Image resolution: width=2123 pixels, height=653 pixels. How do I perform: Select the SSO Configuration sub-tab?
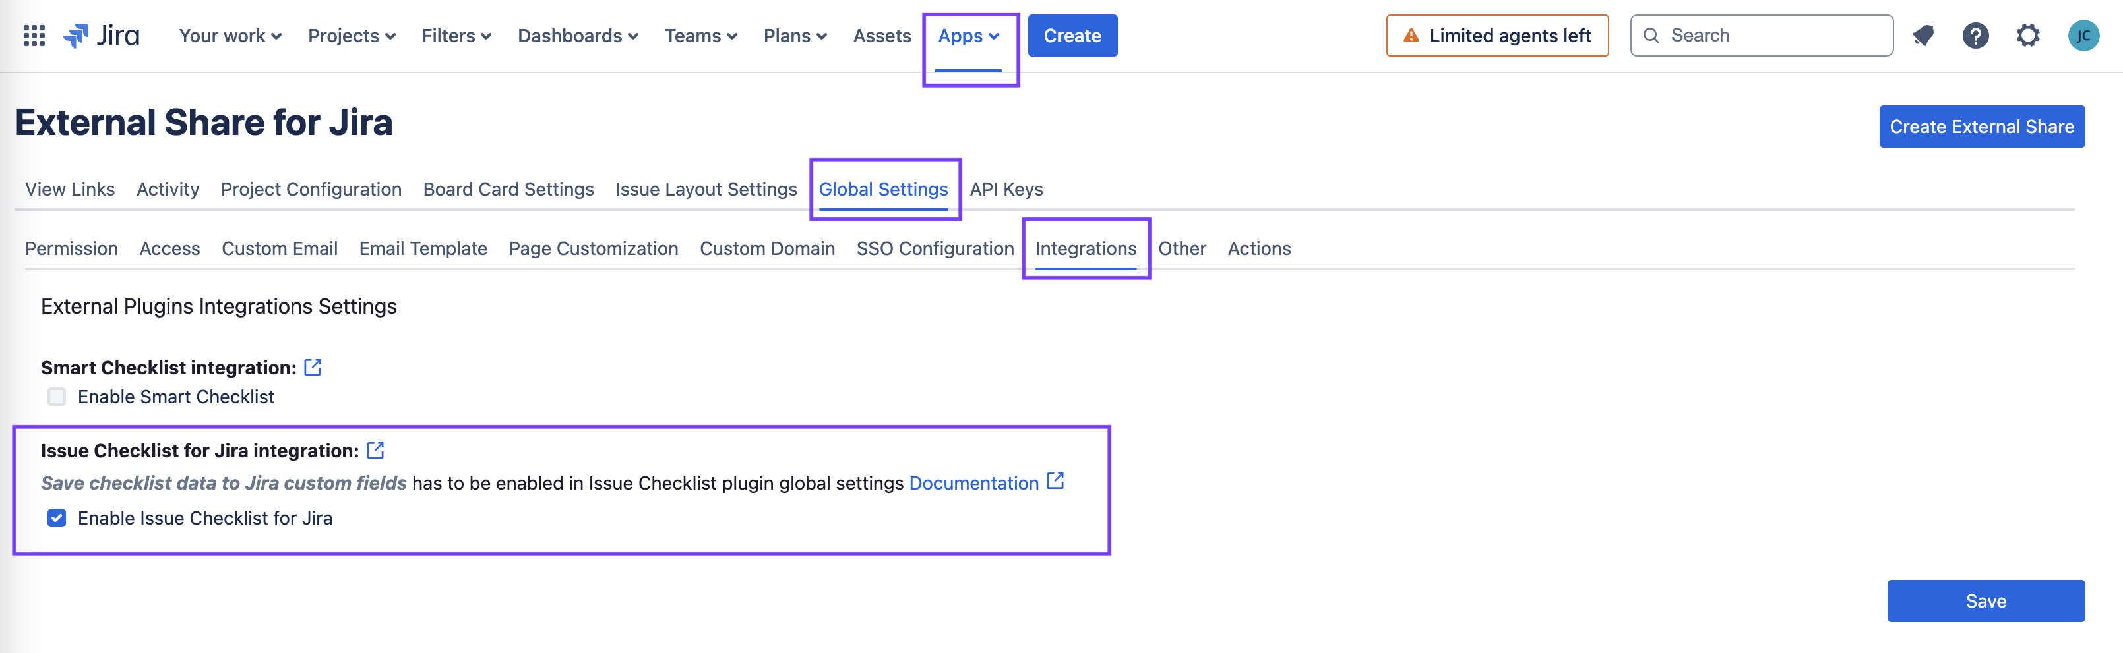(935, 248)
